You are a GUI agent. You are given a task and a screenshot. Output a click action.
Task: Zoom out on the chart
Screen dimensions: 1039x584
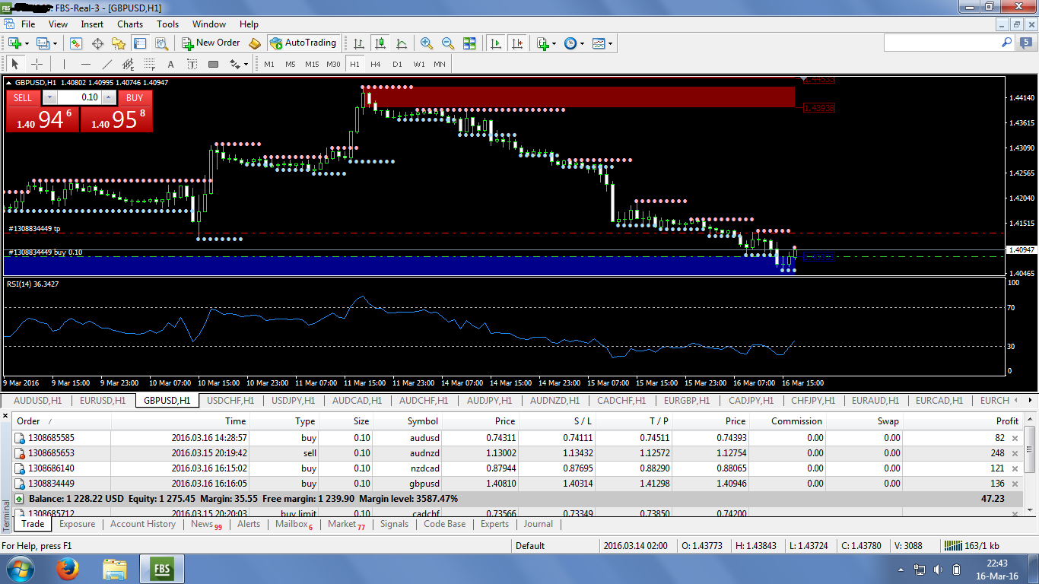(448, 43)
